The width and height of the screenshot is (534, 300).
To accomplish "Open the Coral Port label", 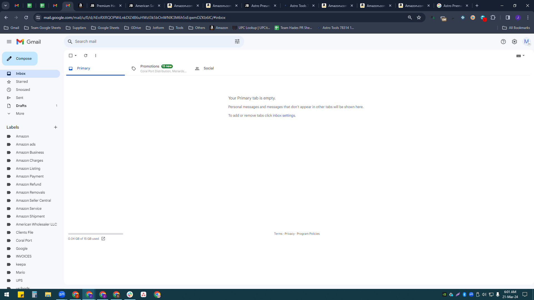I will (x=24, y=241).
